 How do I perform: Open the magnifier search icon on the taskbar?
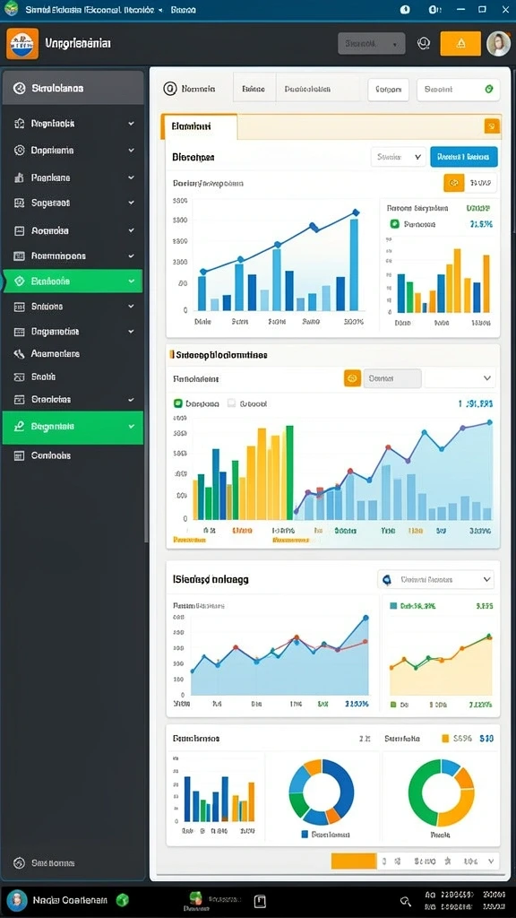pyautogui.click(x=405, y=902)
